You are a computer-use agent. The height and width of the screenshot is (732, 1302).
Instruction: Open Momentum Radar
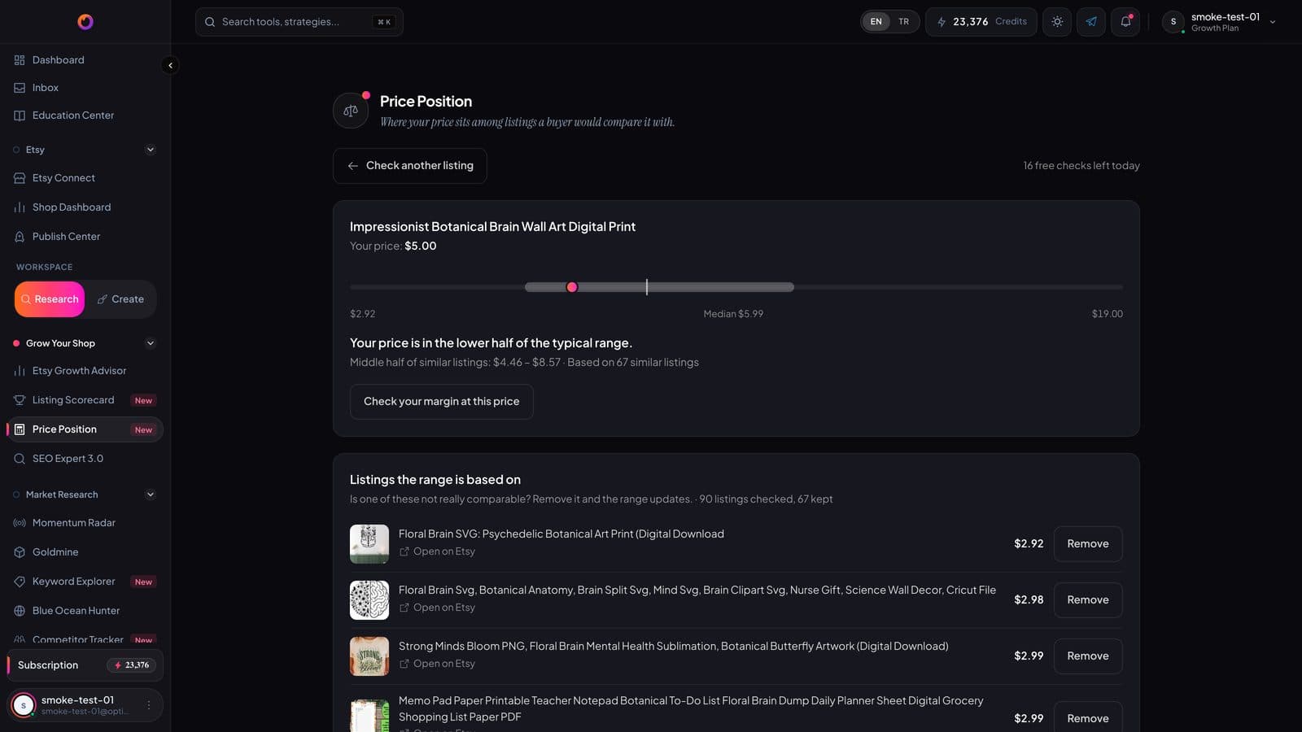[x=85, y=523]
